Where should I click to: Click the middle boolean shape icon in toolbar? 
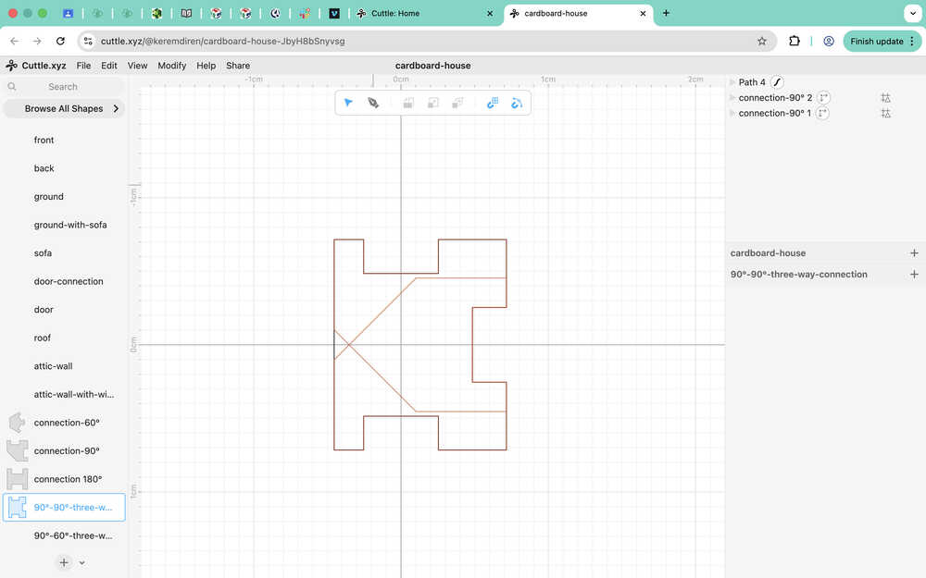432,104
